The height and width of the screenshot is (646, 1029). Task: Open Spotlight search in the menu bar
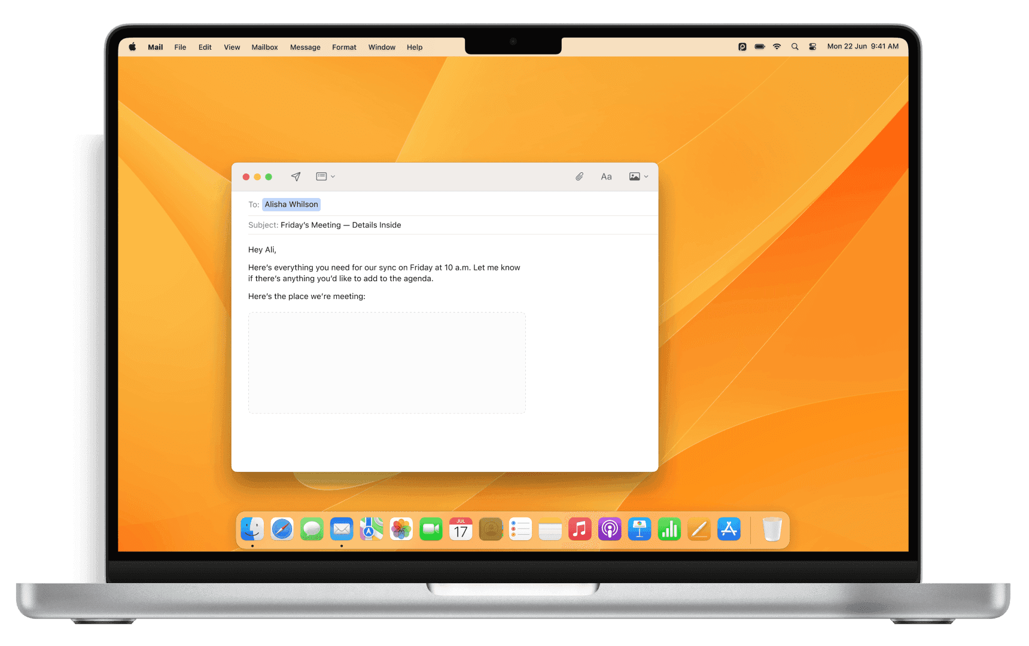(x=795, y=47)
